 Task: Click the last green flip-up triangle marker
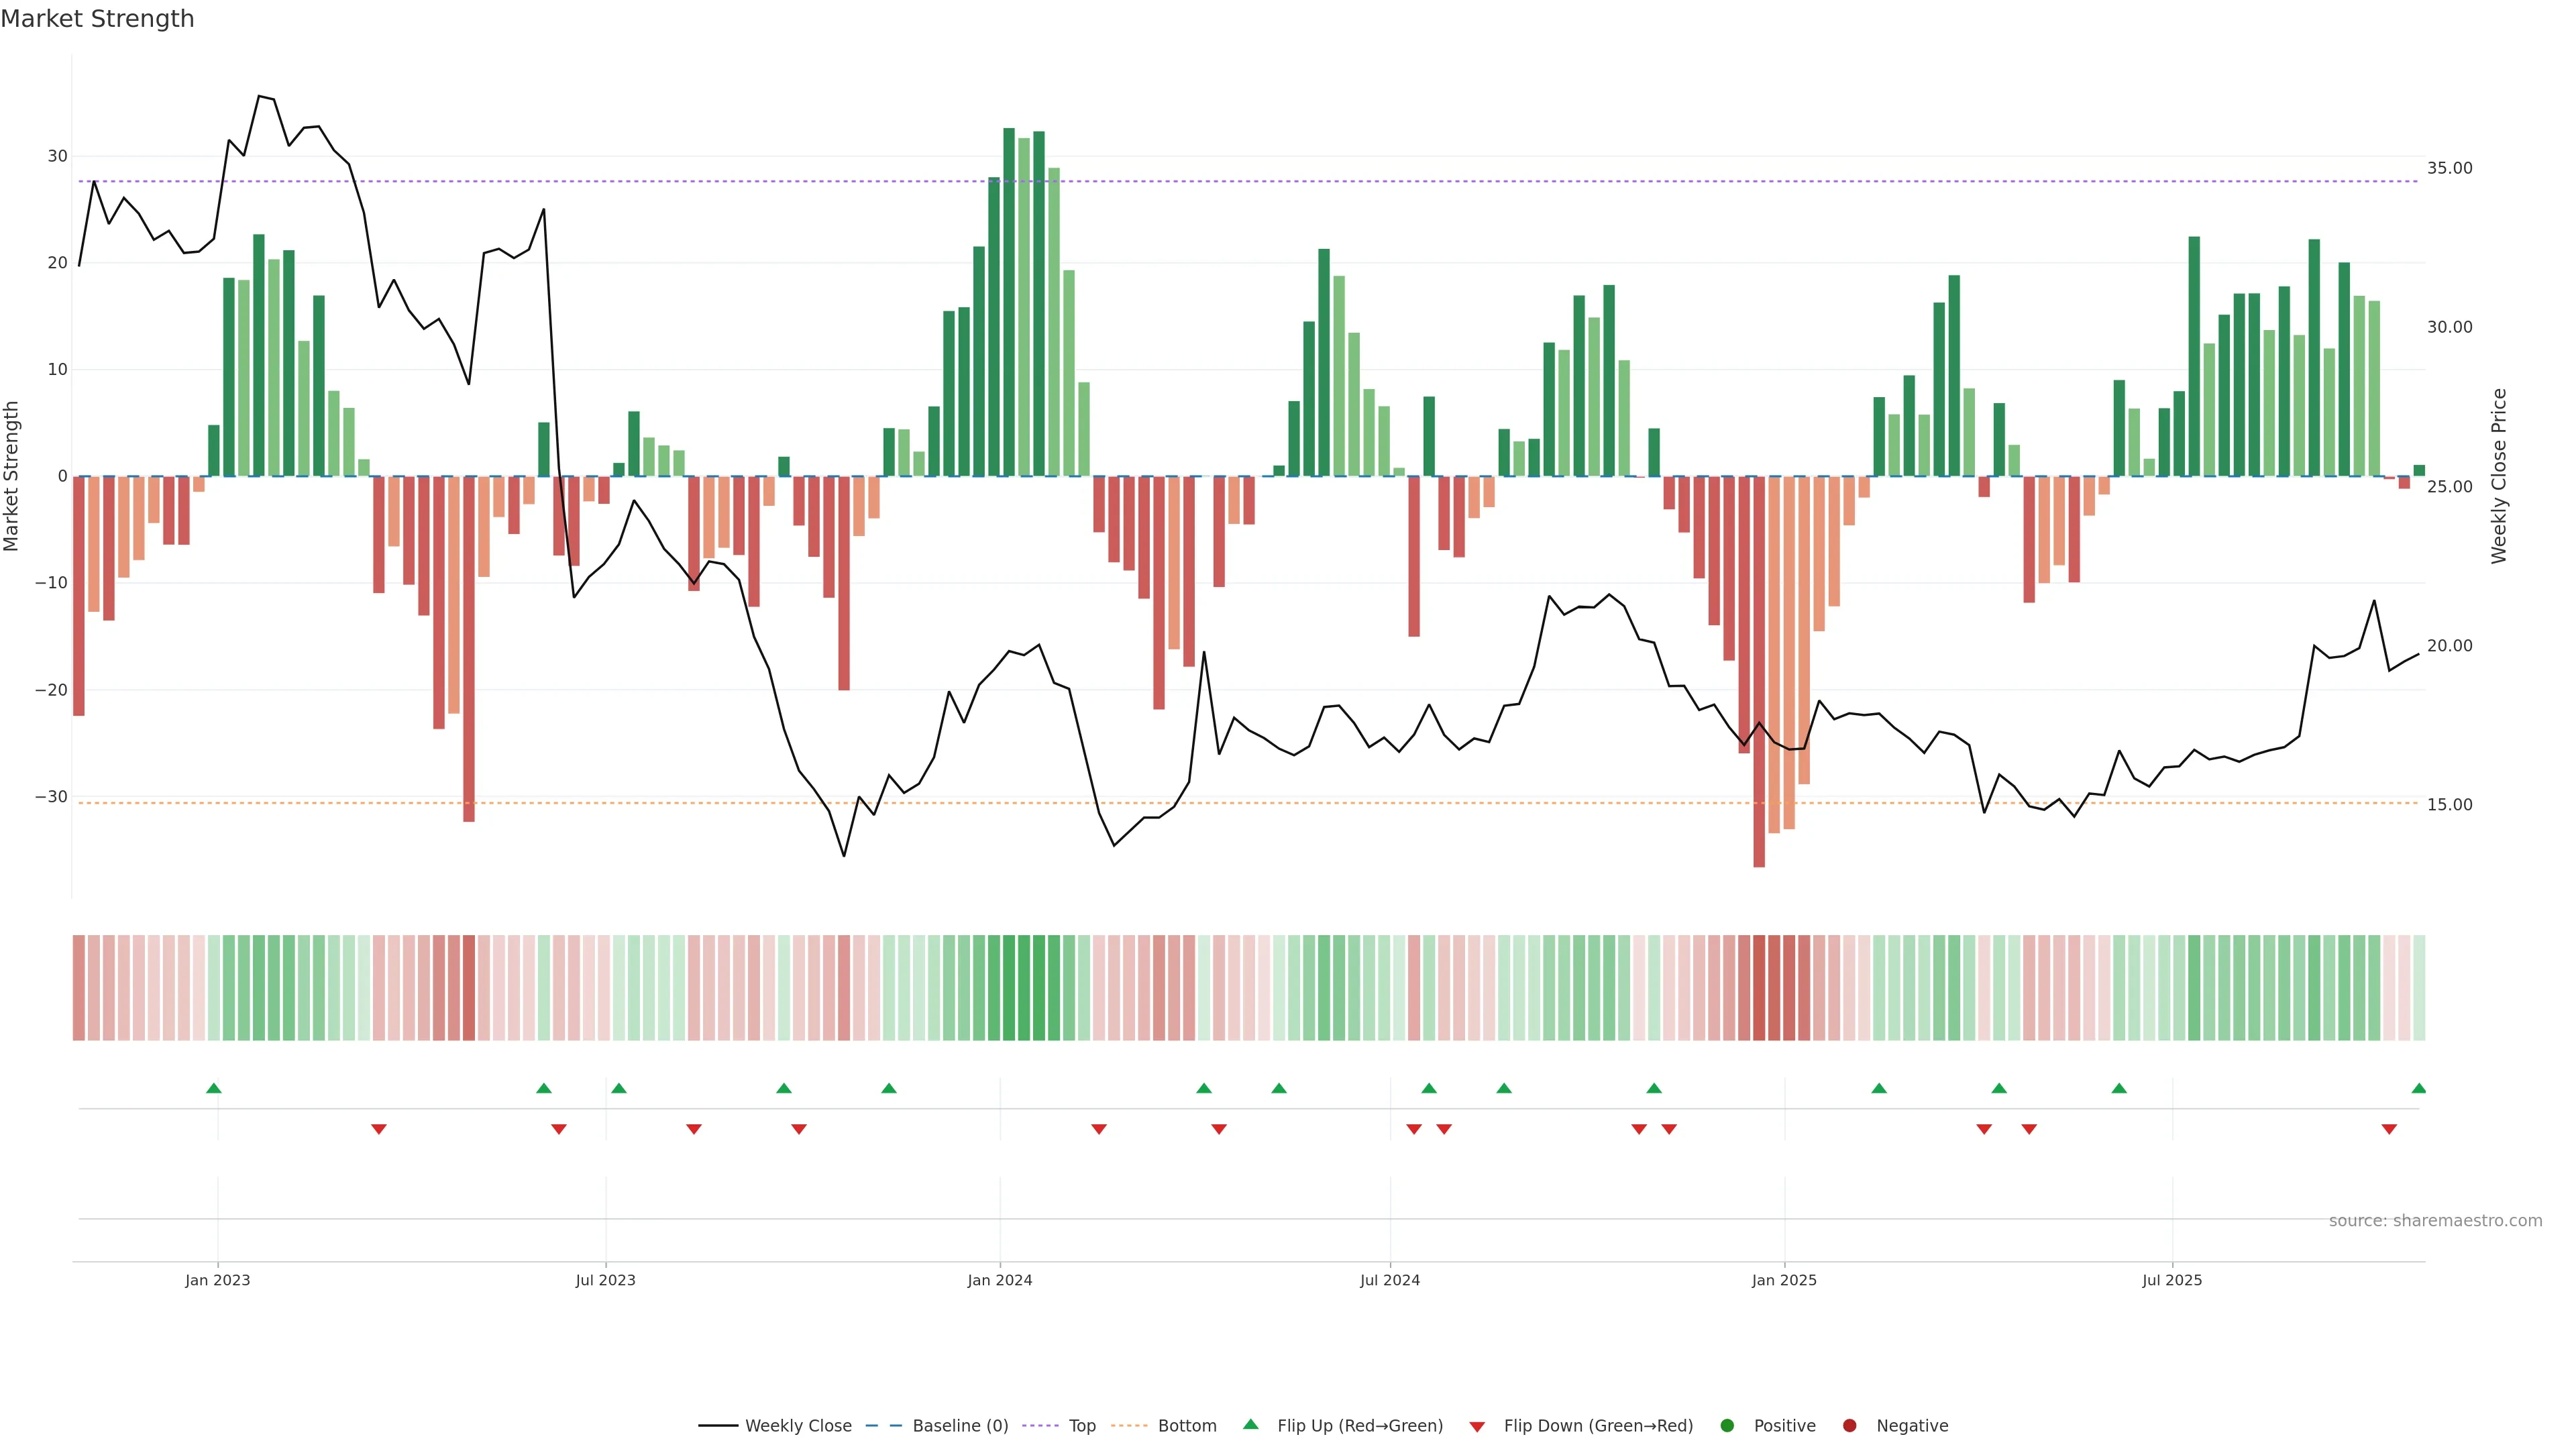[x=2419, y=1088]
